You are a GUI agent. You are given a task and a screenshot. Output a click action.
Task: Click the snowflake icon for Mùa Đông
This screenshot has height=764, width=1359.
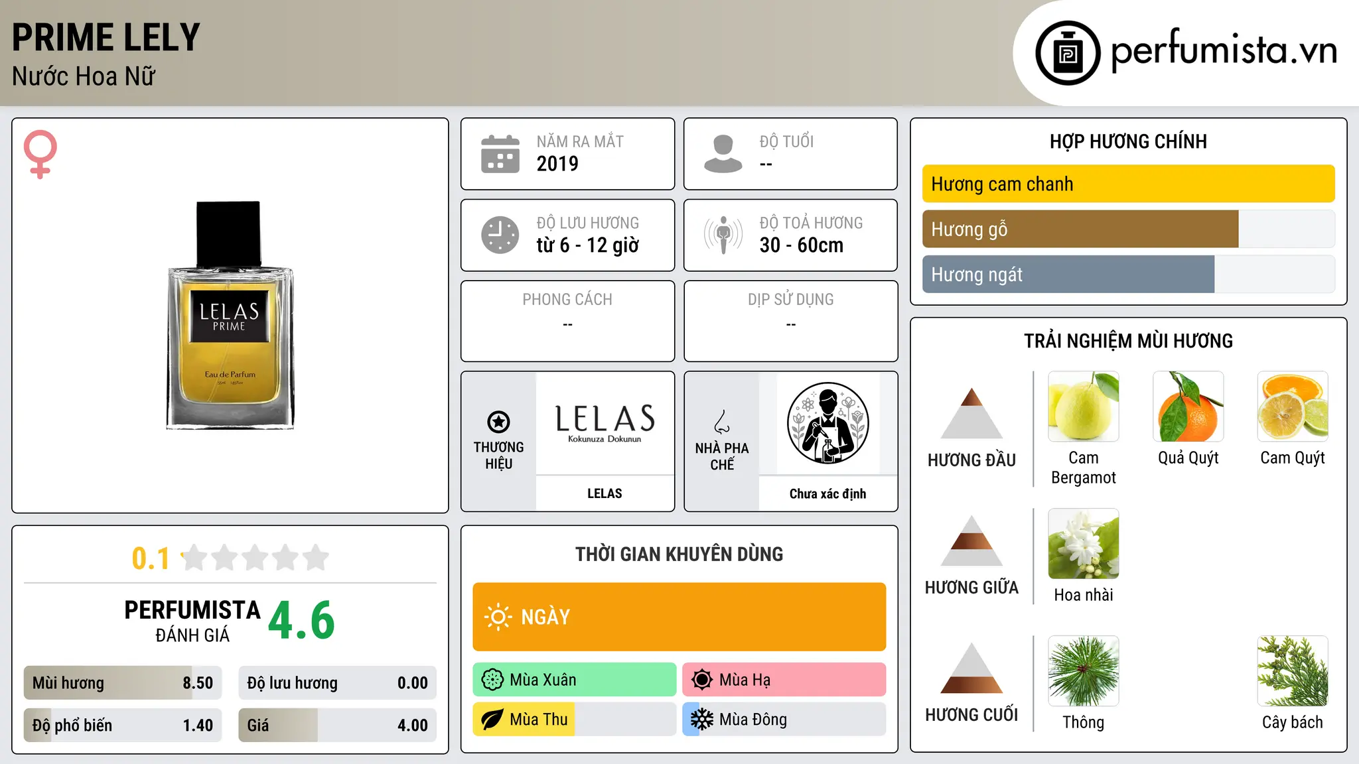(702, 720)
